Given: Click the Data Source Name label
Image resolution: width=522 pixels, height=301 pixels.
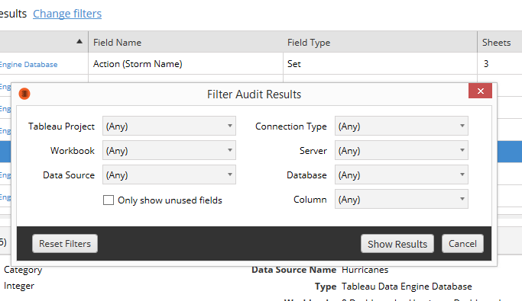Looking at the screenshot, I should [x=294, y=270].
